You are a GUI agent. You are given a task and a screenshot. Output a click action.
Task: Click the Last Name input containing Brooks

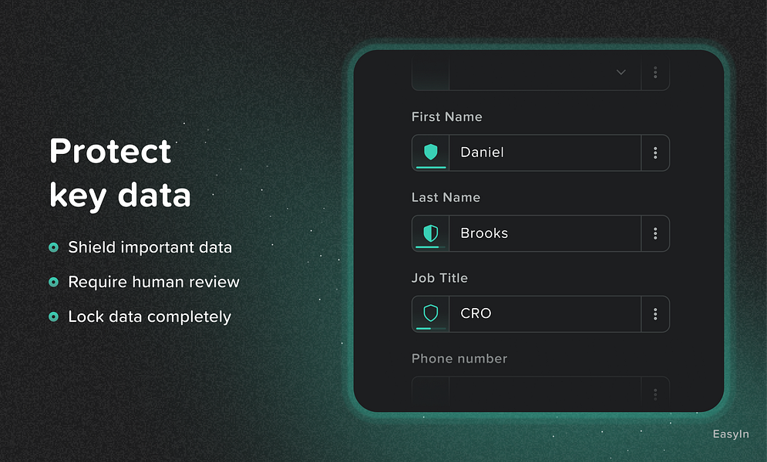click(x=545, y=233)
